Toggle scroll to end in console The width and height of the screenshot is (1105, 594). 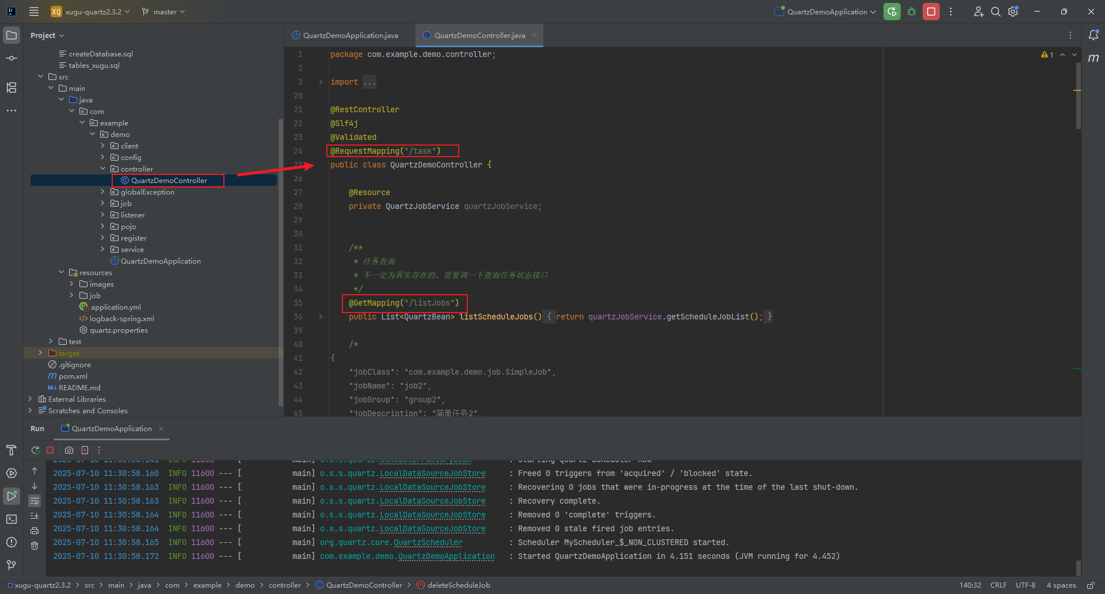35,516
